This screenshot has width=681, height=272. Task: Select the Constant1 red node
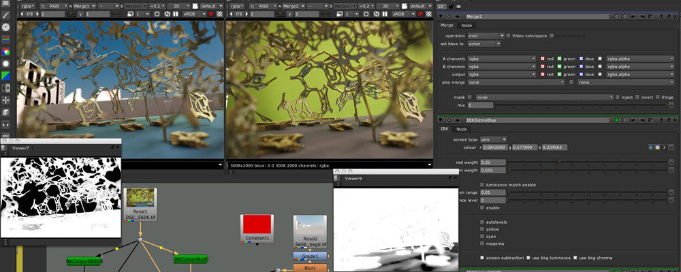[257, 228]
